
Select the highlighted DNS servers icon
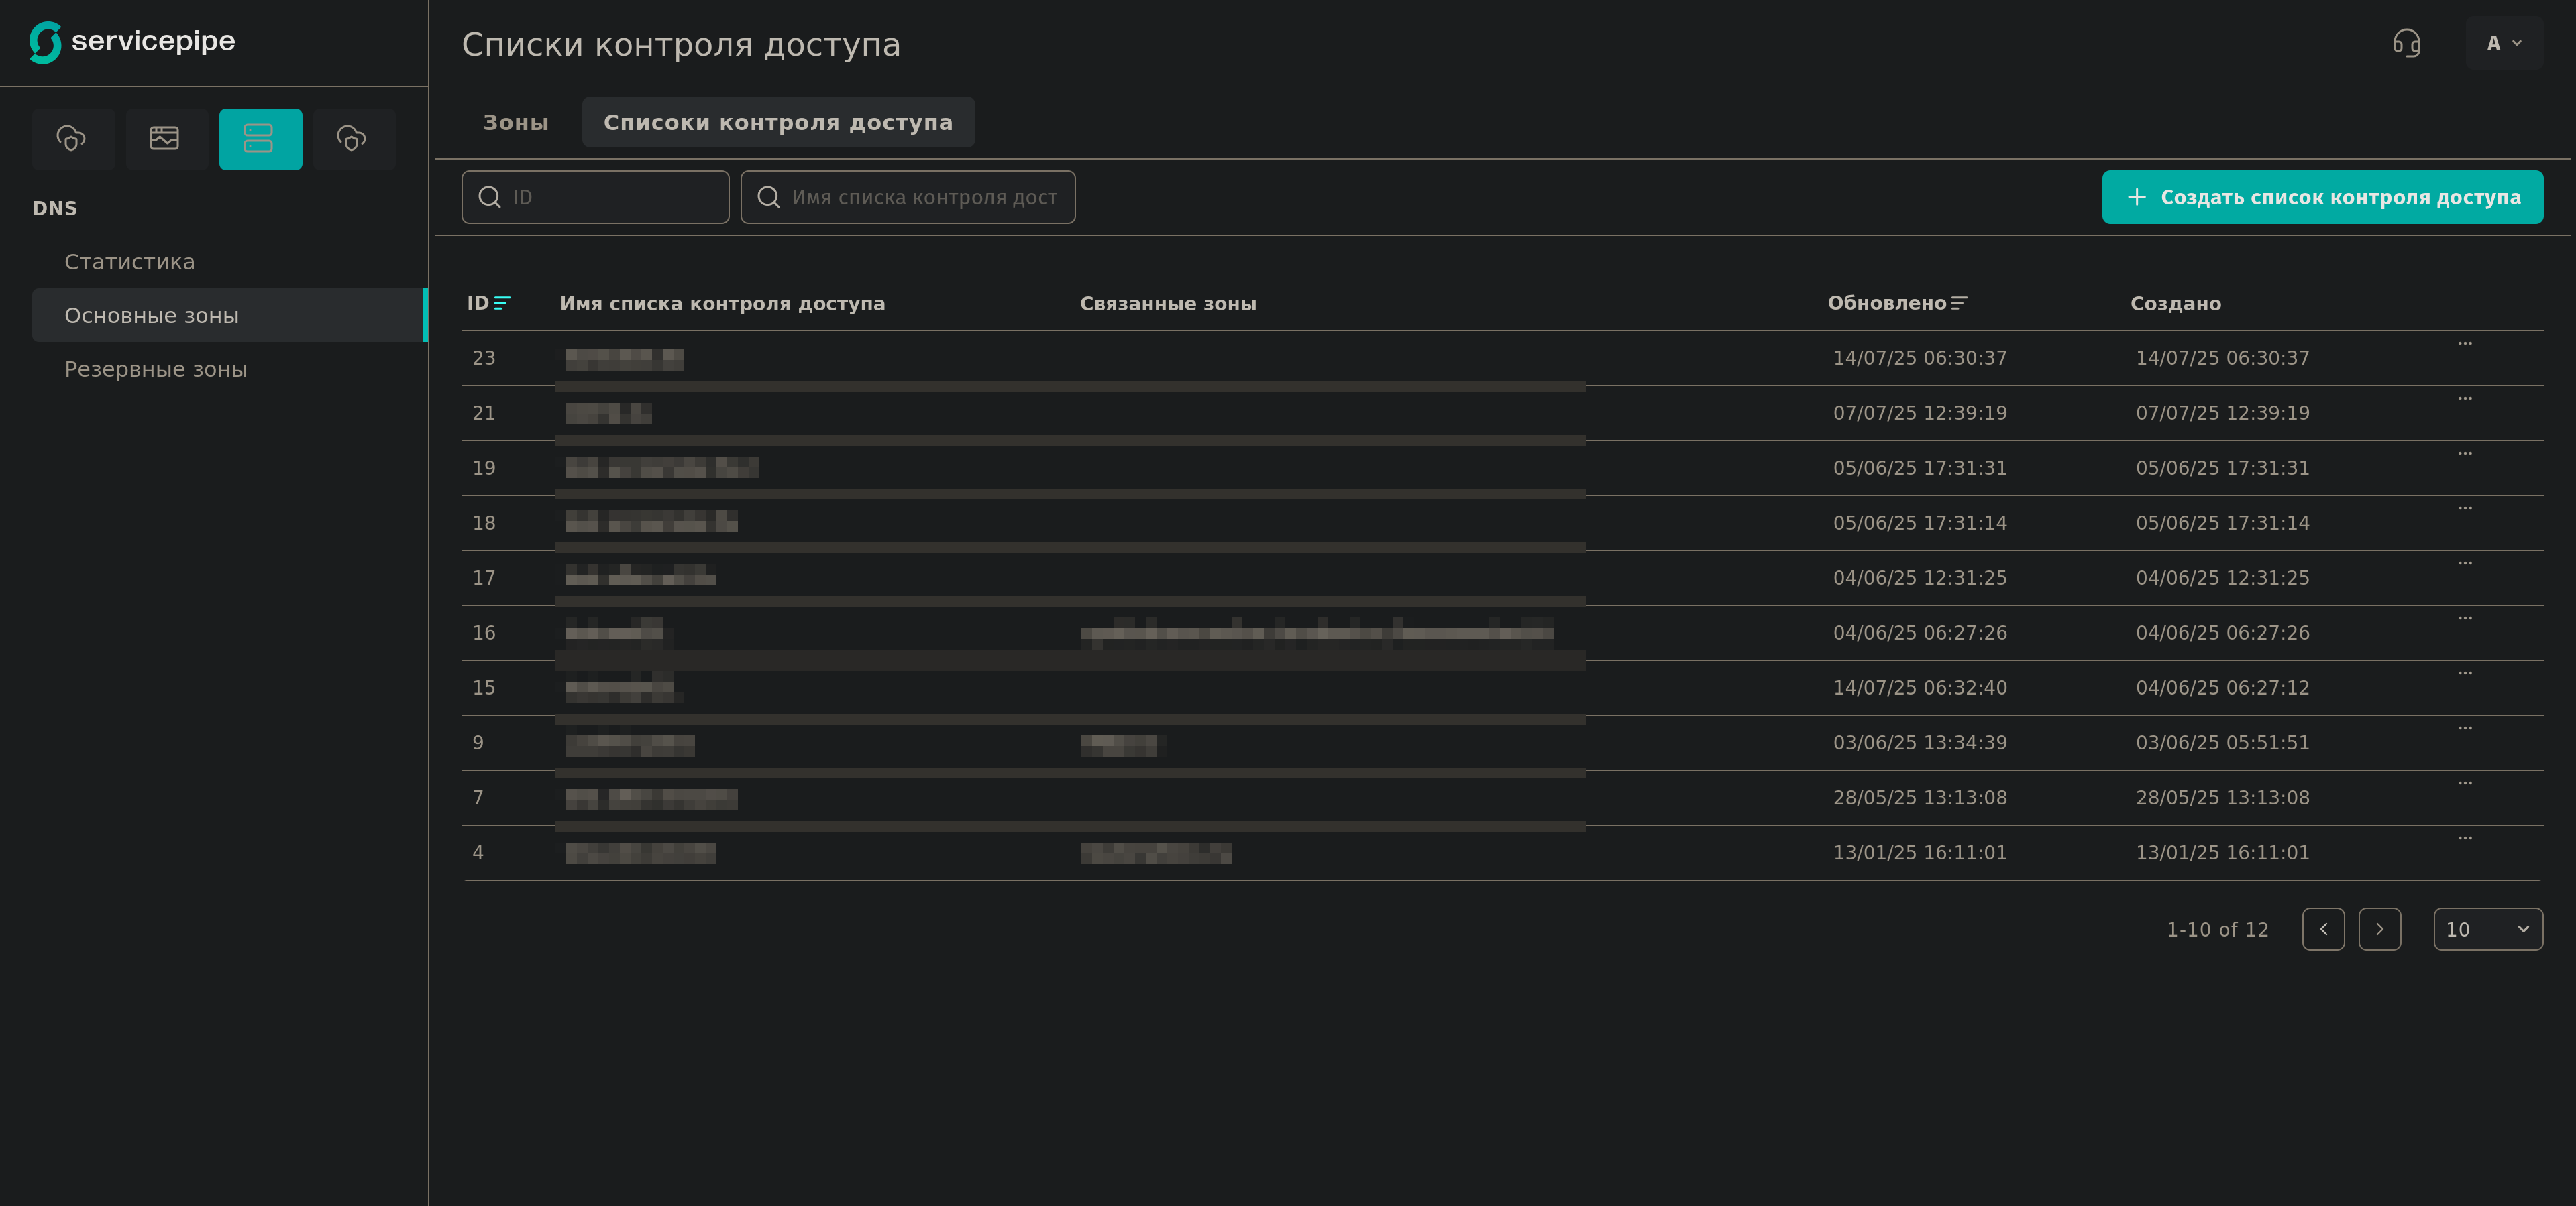[260, 139]
